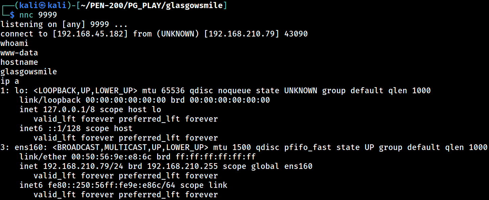Click the 'lo:' loopback interface label
This screenshot has width=489, height=200.
click(x=22, y=91)
